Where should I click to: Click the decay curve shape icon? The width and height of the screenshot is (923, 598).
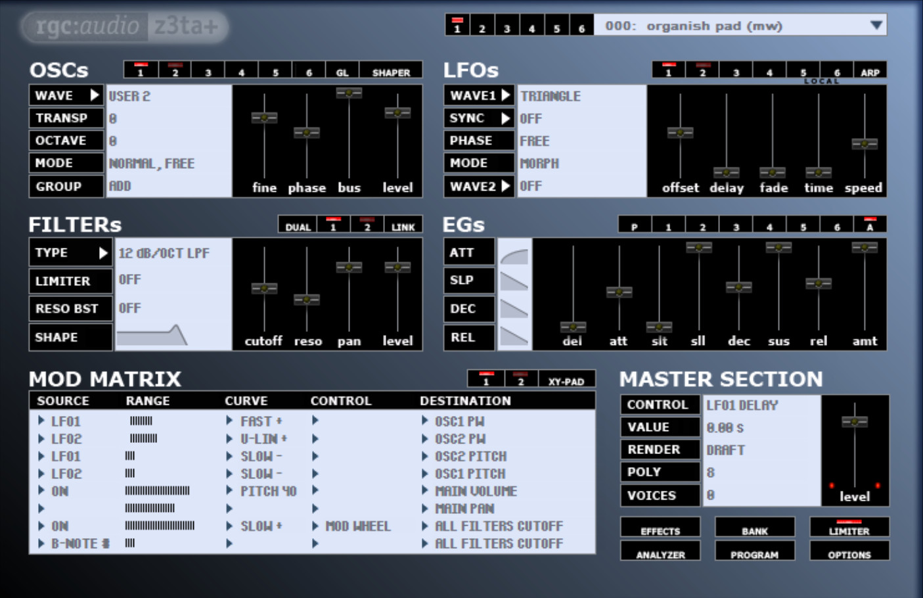click(514, 309)
